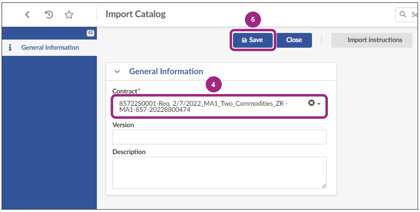The height and width of the screenshot is (212, 420).
Task: Click the General Information section heading
Action: coord(166,71)
